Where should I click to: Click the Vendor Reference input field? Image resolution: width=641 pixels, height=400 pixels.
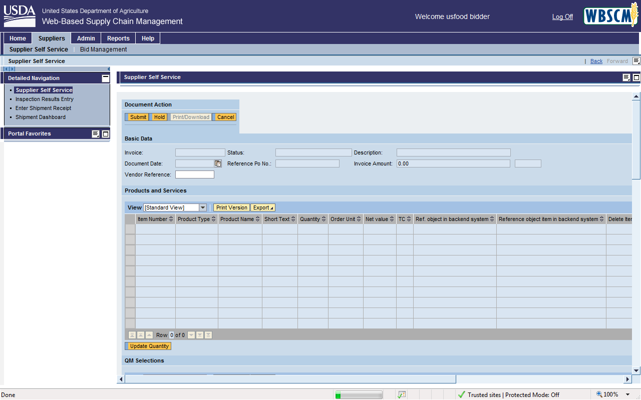tap(194, 174)
